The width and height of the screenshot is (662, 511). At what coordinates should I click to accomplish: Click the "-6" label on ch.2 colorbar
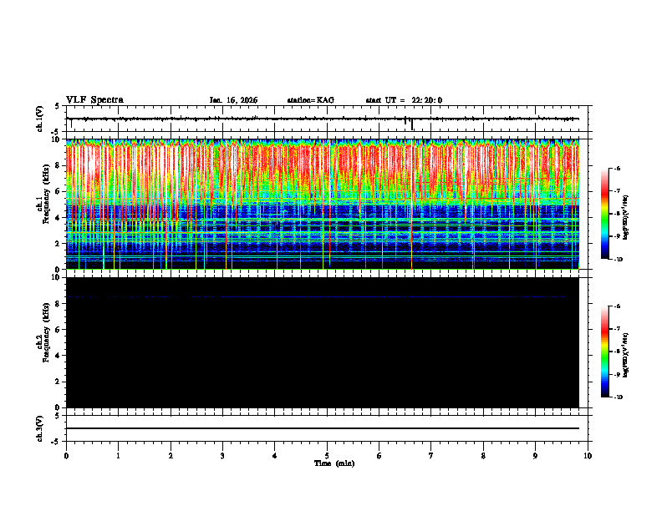coord(617,306)
